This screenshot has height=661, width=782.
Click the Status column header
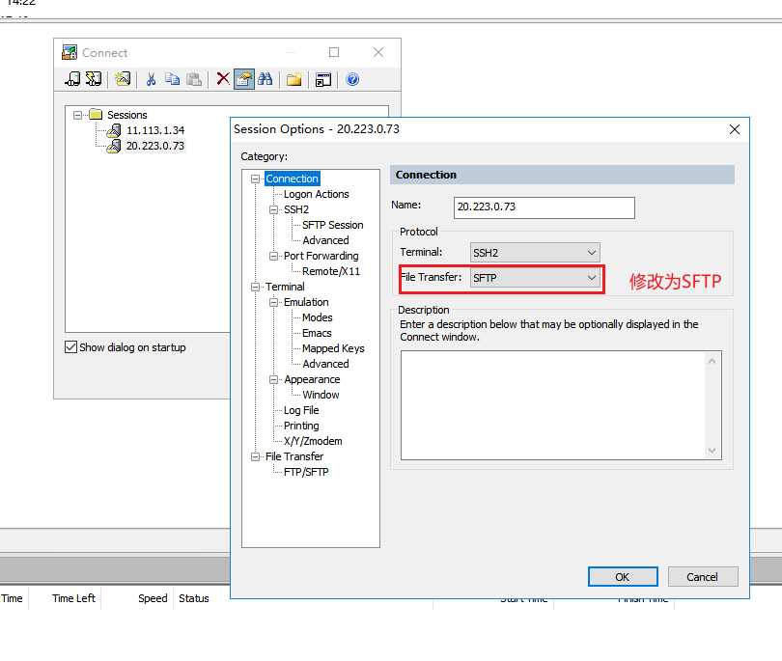[x=194, y=598]
